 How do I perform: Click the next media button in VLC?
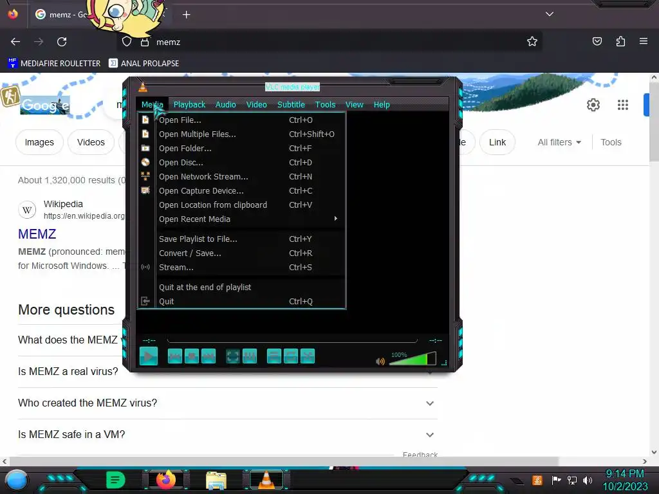[x=209, y=356]
